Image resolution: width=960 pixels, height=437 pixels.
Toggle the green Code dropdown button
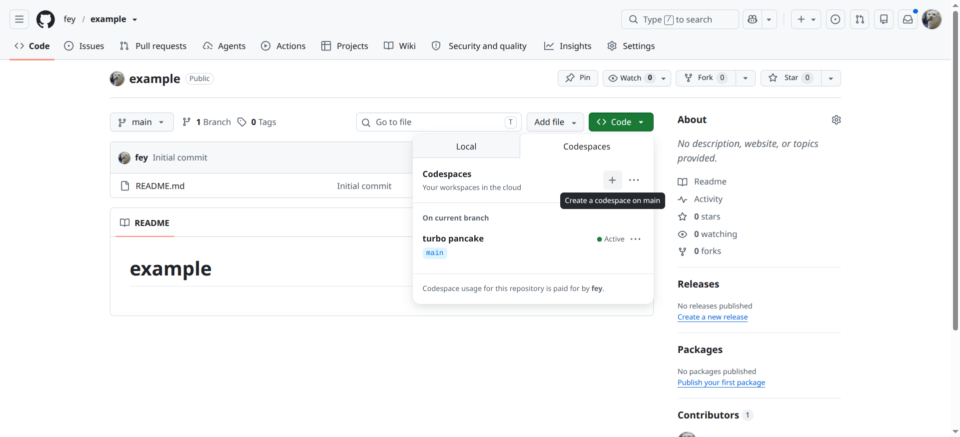621,122
